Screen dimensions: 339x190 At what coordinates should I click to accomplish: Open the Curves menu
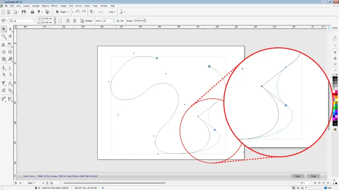(79, 6)
